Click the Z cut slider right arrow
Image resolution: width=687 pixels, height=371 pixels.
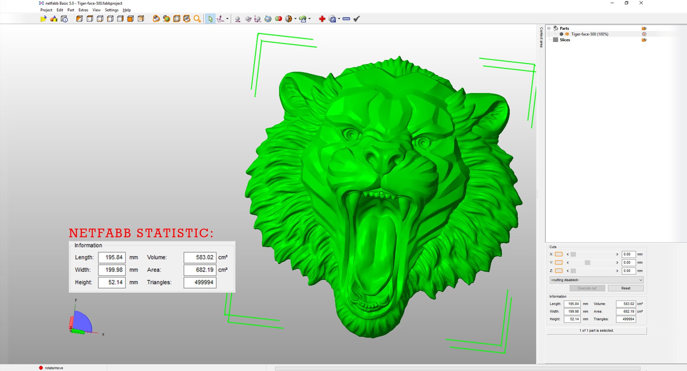(617, 271)
